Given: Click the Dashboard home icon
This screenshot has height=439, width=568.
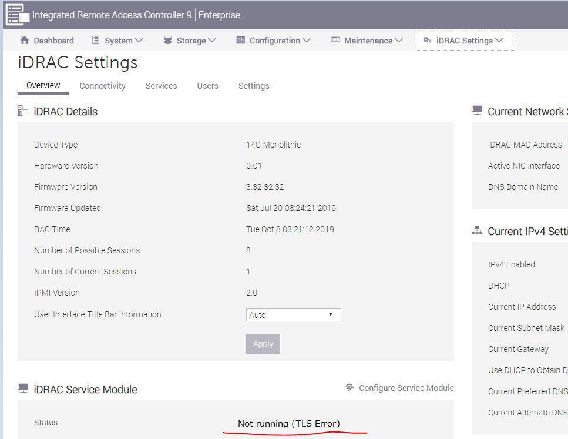Looking at the screenshot, I should (x=25, y=41).
